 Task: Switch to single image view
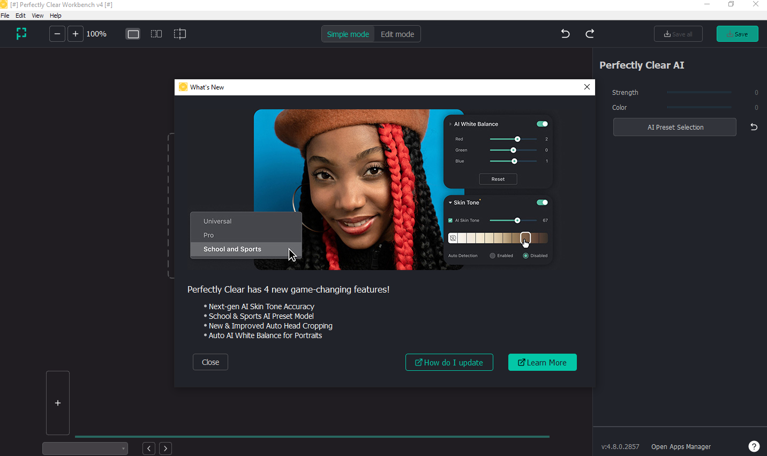click(133, 34)
